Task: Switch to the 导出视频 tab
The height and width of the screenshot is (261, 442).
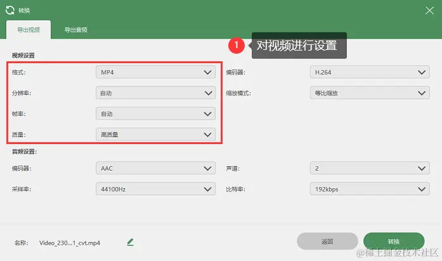Action: (x=29, y=30)
